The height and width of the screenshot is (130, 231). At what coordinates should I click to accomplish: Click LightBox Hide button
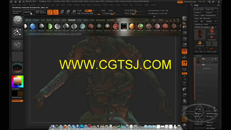point(161,20)
